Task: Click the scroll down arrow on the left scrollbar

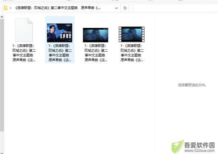Action: (2, 153)
